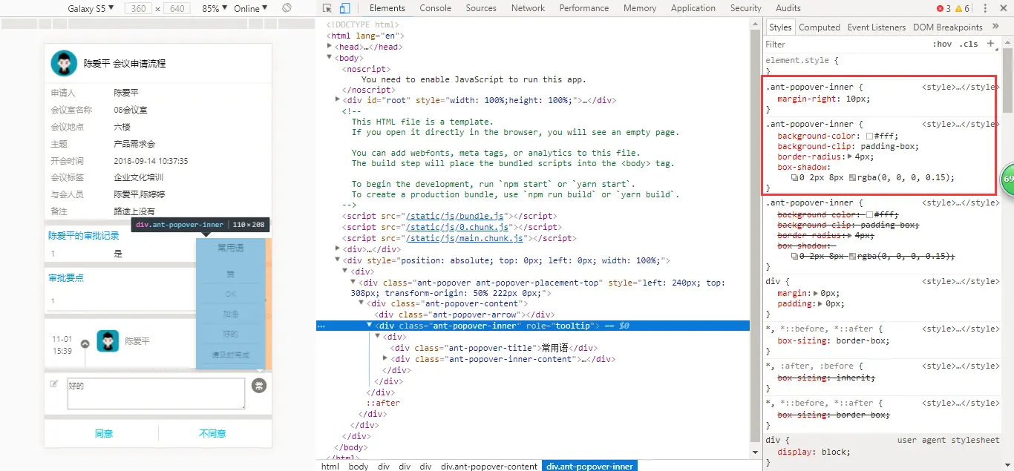This screenshot has height=471, width=1014.
Task: Add a new style rule with plus
Action: click(990, 45)
